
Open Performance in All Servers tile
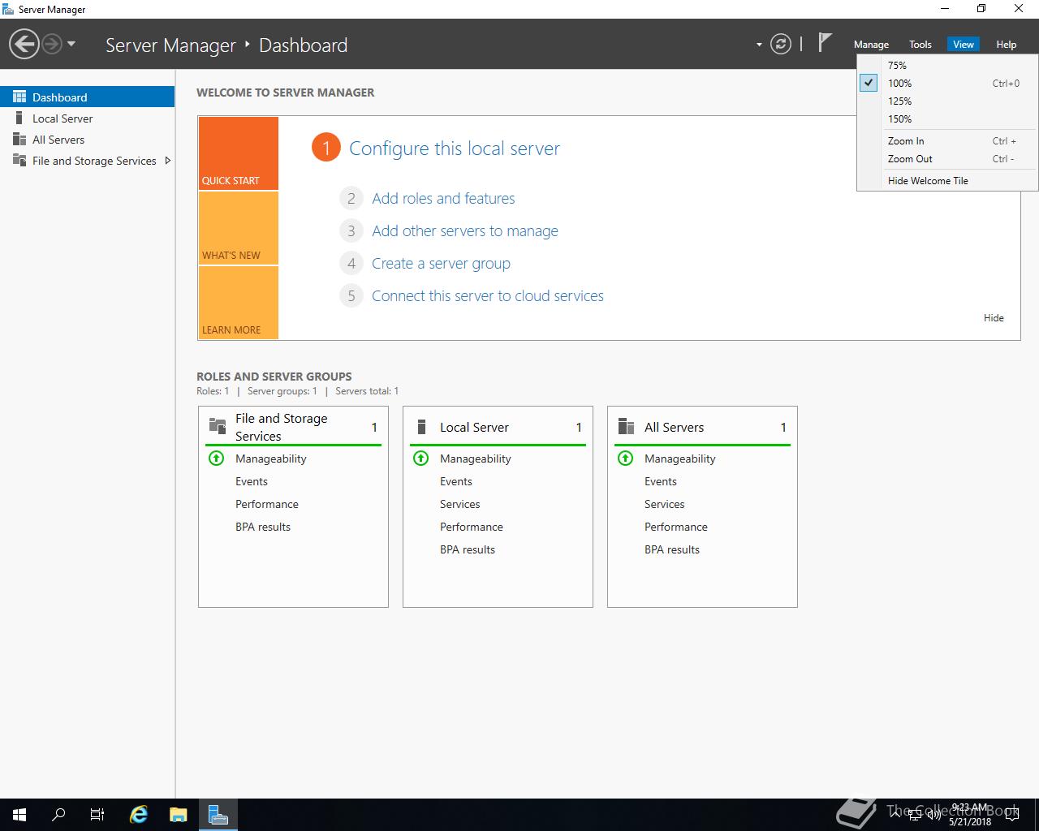[676, 527]
